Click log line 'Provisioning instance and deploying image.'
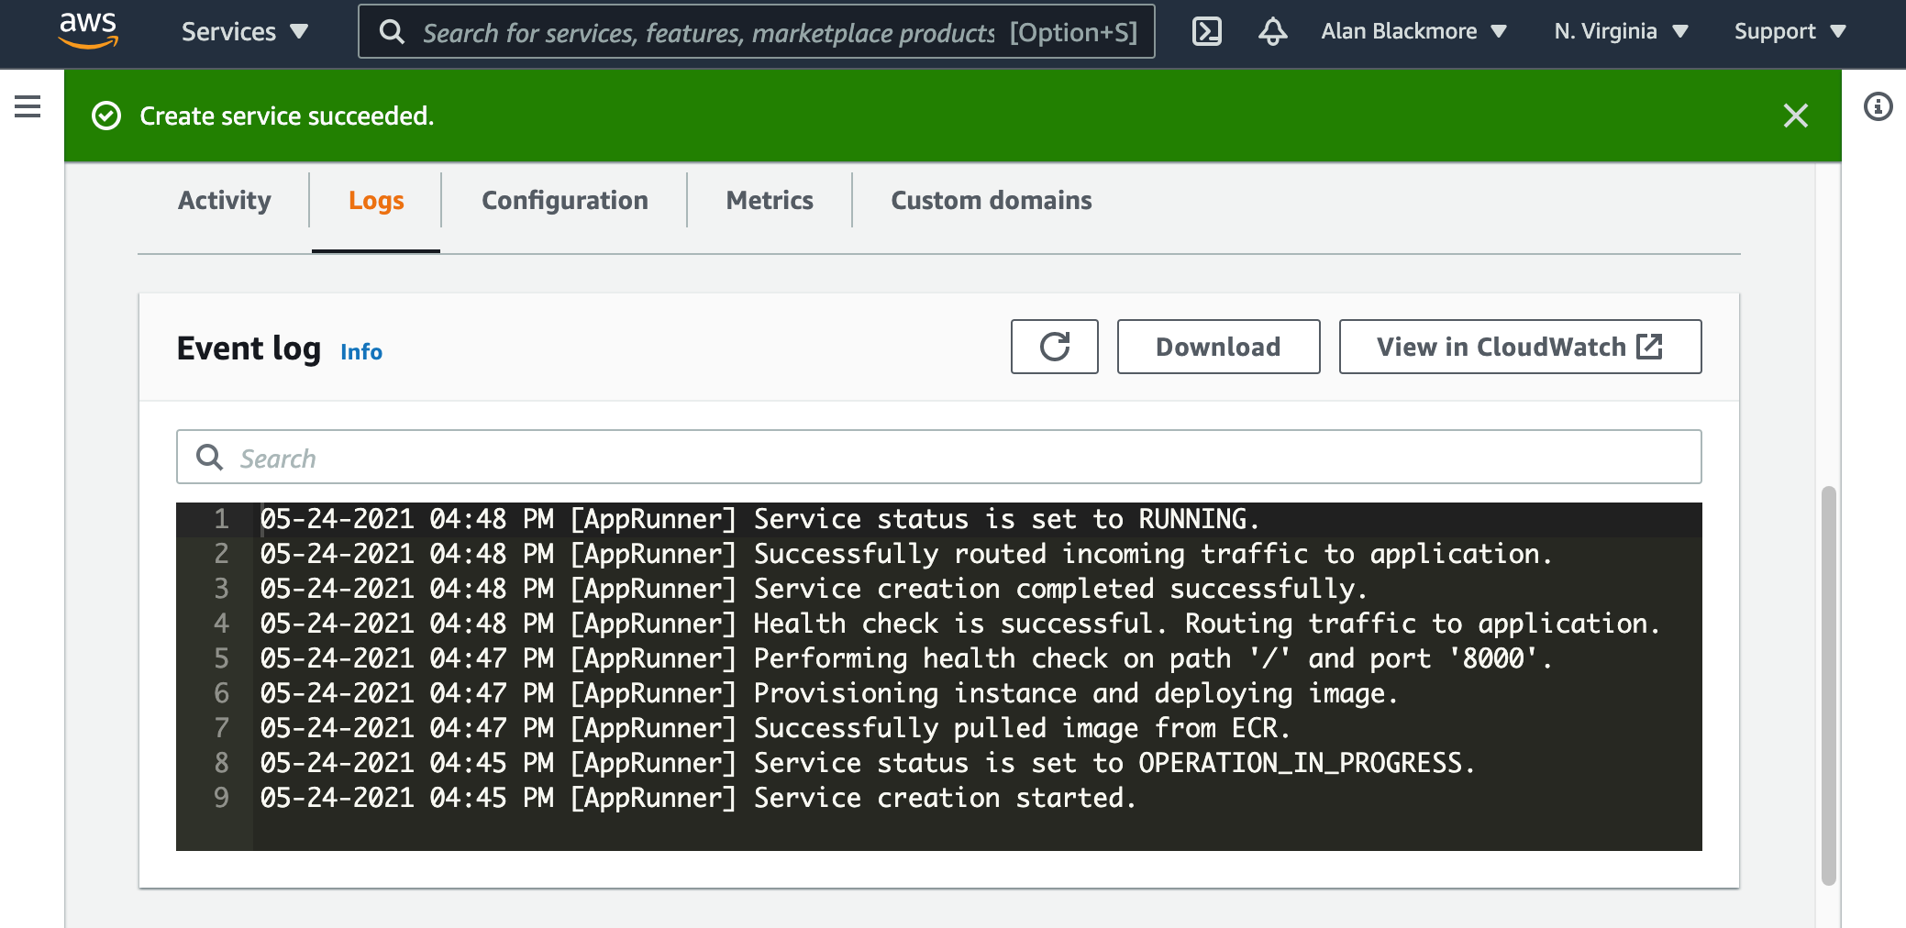 click(829, 694)
